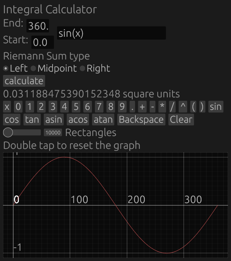231x261 pixels.
Task: Click the Rectangles slider handle
Action: click(x=8, y=133)
